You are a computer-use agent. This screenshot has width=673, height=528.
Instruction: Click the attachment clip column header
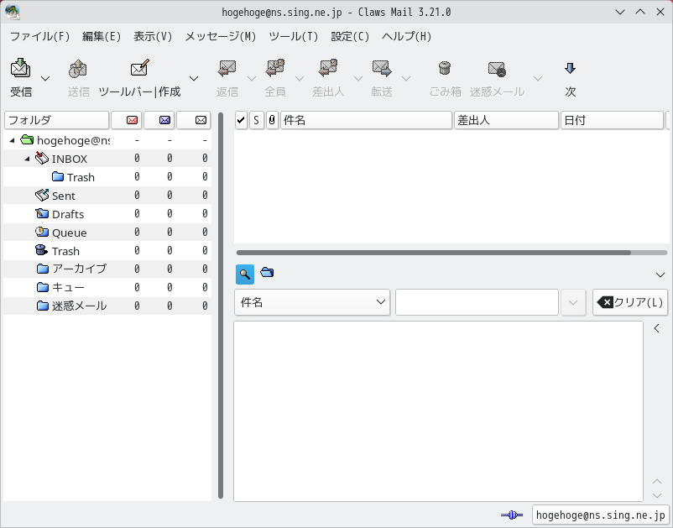[272, 120]
